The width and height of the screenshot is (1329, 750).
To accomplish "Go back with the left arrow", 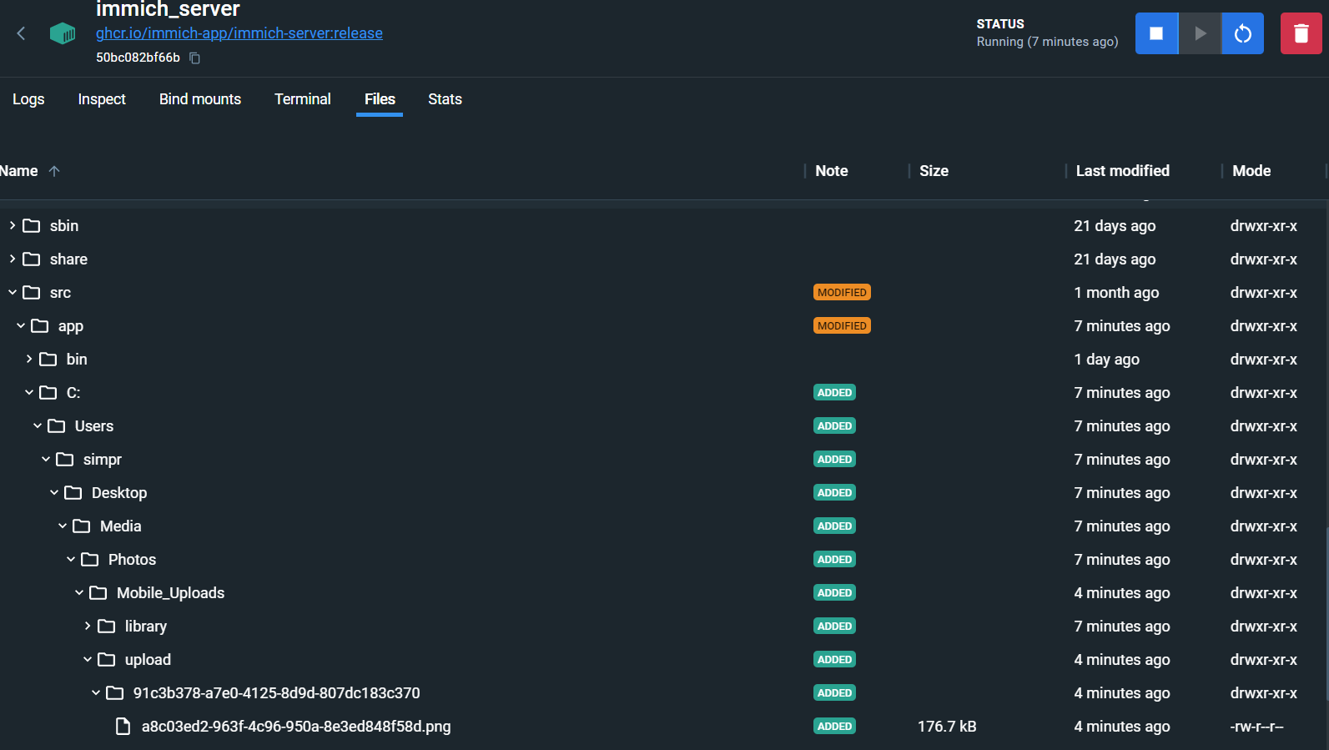I will 22,33.
